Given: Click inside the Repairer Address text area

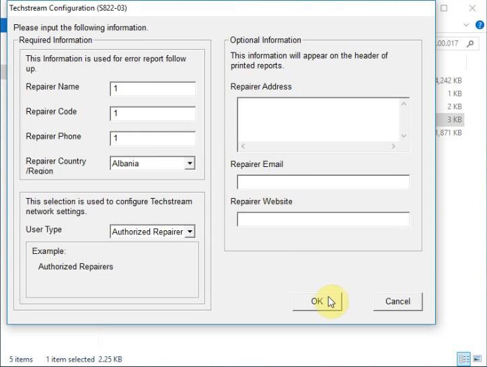Looking at the screenshot, I should click(319, 119).
